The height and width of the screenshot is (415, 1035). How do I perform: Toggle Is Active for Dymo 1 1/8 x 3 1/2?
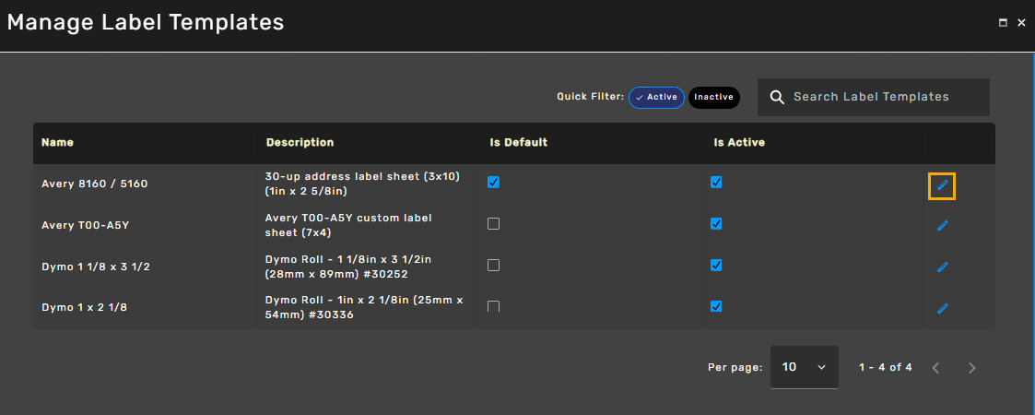tap(716, 265)
